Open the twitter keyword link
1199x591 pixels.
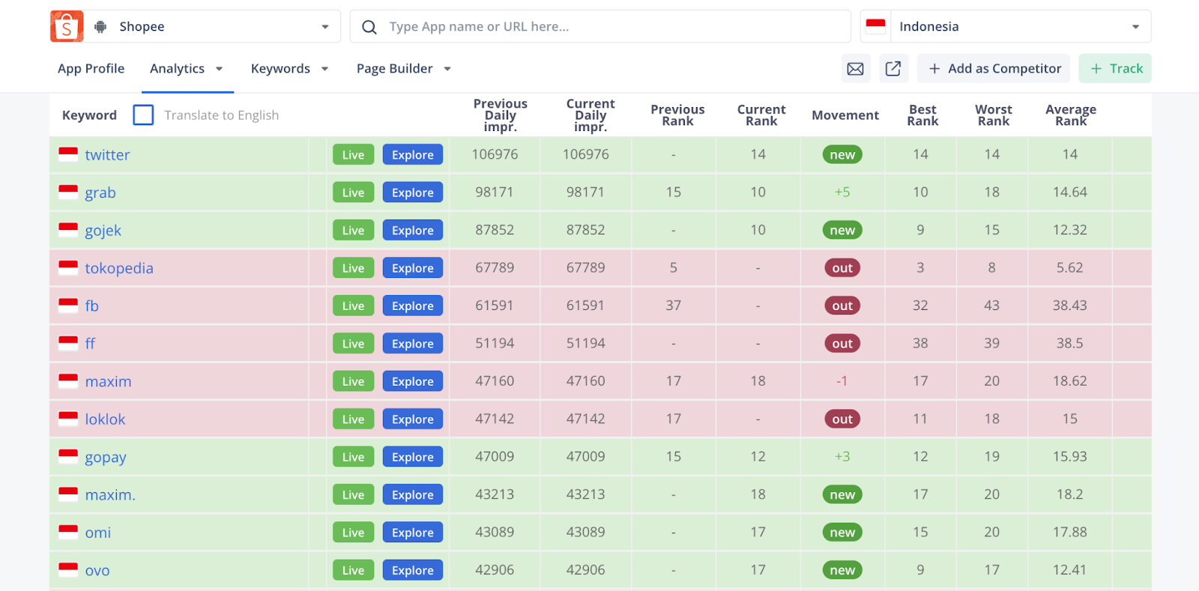(x=107, y=155)
